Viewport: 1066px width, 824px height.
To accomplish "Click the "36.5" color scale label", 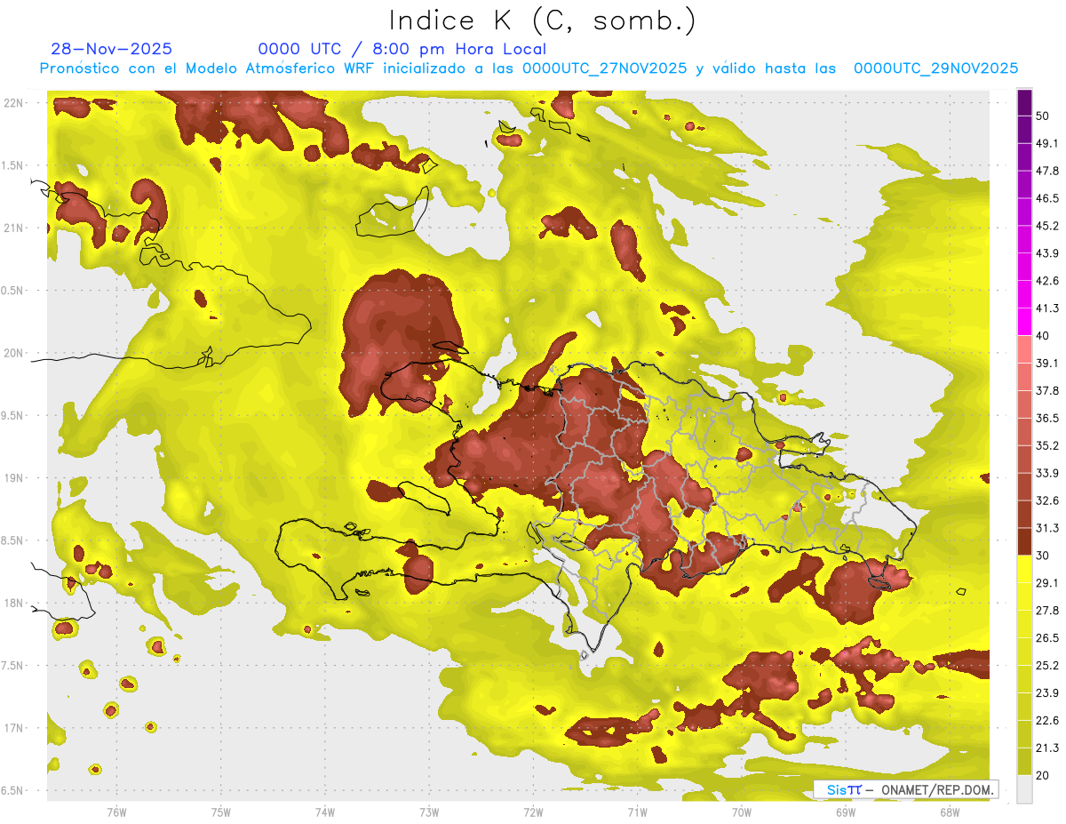I will point(1047,418).
